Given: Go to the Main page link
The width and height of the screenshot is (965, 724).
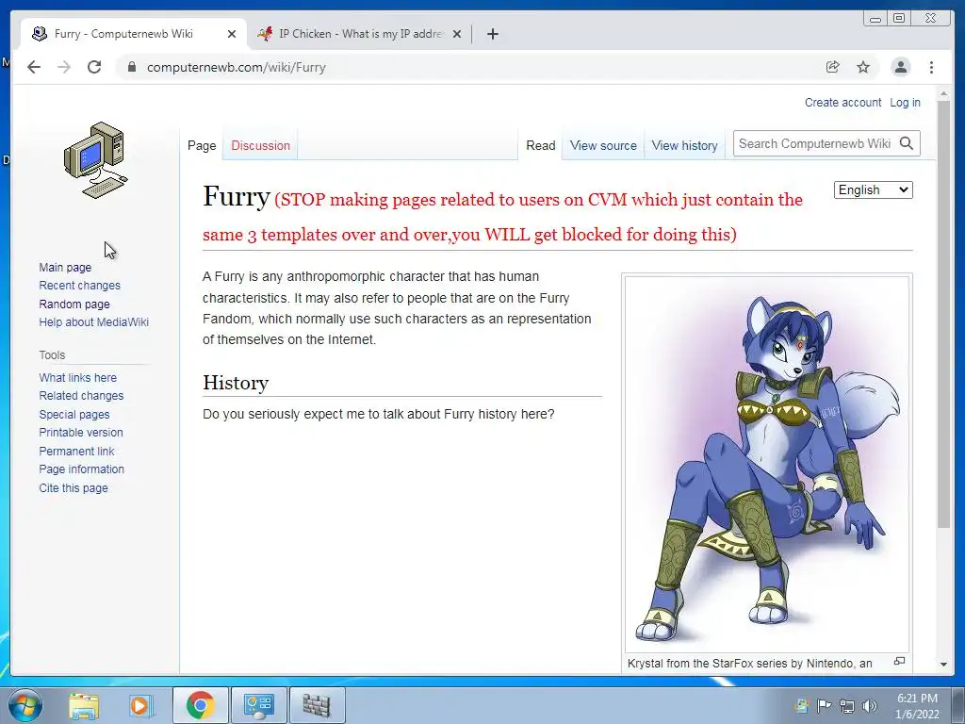Looking at the screenshot, I should click(65, 267).
